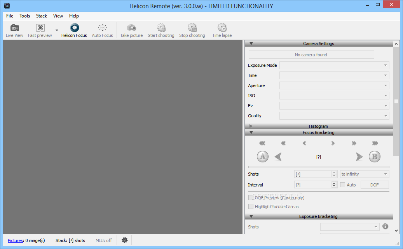Click the DOF button

(375, 185)
